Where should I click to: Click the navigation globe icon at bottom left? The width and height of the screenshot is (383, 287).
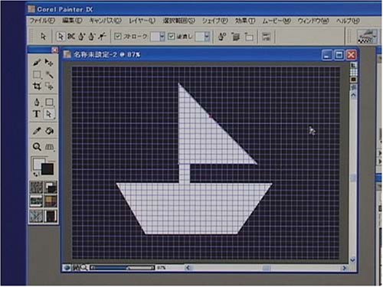click(67, 268)
